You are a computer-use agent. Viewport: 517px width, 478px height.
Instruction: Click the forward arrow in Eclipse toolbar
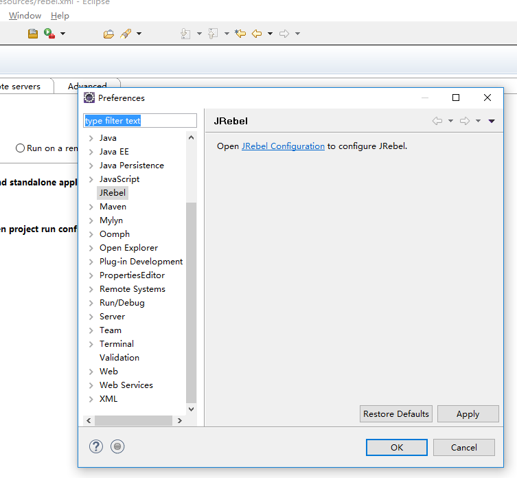pos(284,34)
